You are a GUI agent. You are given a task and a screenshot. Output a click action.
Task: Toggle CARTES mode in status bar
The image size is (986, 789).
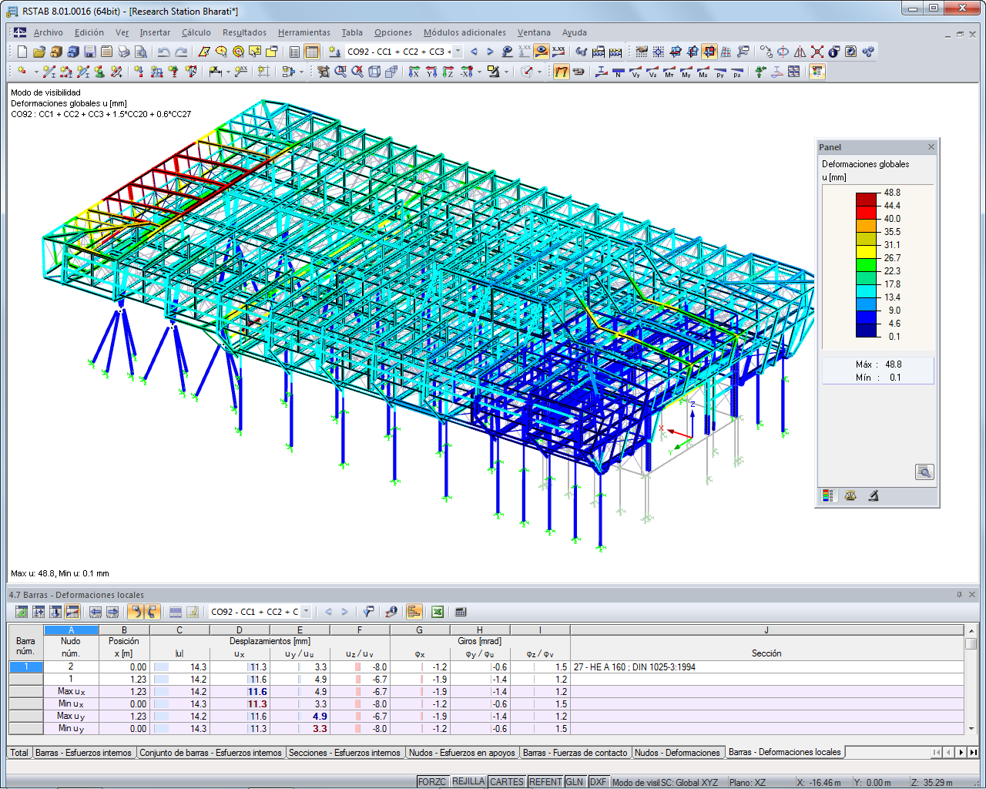click(x=507, y=782)
